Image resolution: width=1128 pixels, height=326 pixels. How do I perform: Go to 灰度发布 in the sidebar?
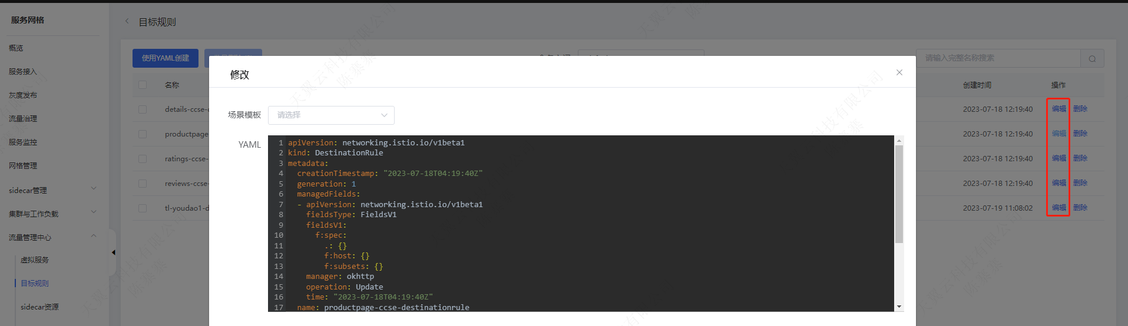(23, 95)
